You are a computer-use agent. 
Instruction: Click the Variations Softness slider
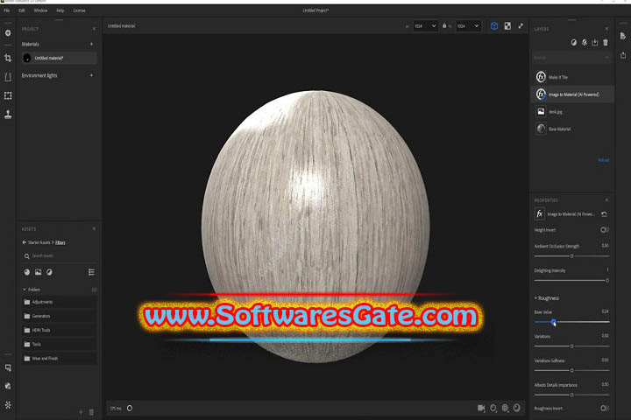pos(571,371)
